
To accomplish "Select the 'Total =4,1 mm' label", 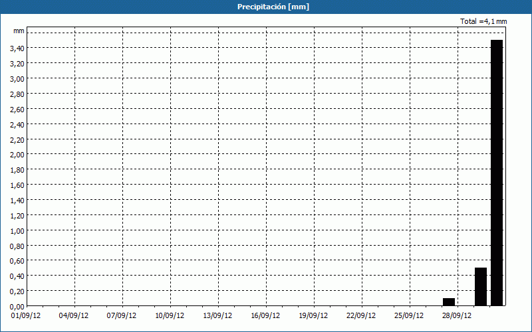I will [483, 21].
